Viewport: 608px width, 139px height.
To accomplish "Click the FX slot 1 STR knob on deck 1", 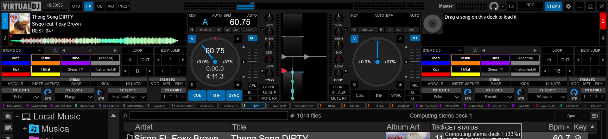I will (x=48, y=92).
